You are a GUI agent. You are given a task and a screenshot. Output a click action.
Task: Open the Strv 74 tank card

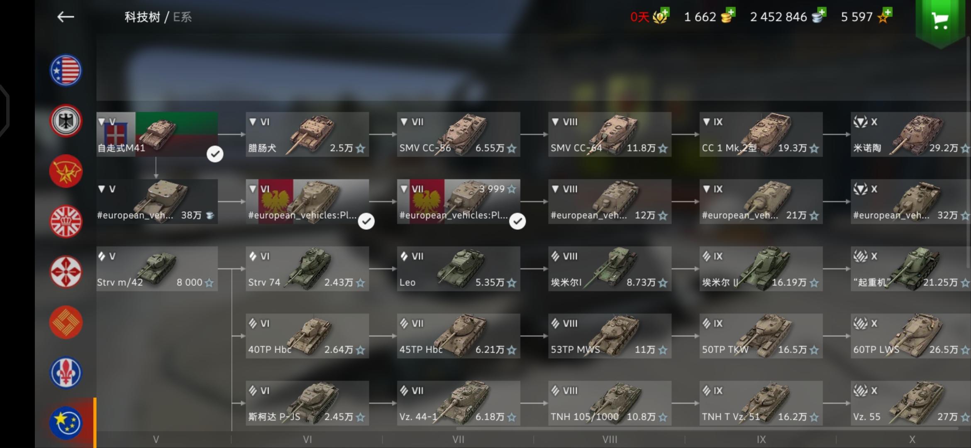(x=307, y=269)
